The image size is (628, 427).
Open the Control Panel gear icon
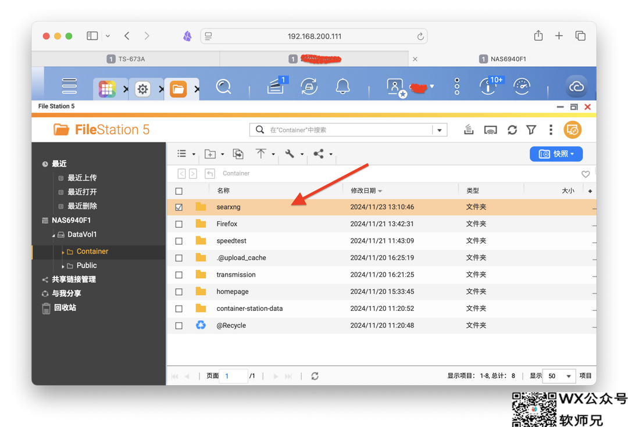pyautogui.click(x=142, y=89)
